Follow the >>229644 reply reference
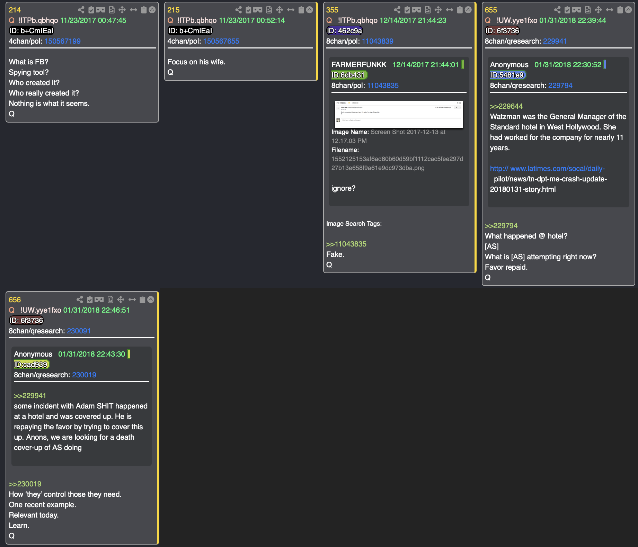 click(506, 106)
